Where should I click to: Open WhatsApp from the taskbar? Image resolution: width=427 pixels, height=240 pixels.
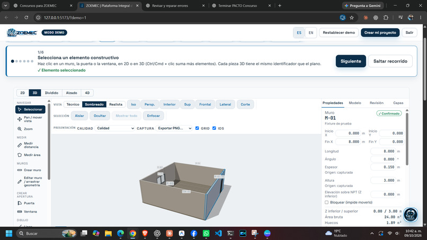point(206,234)
